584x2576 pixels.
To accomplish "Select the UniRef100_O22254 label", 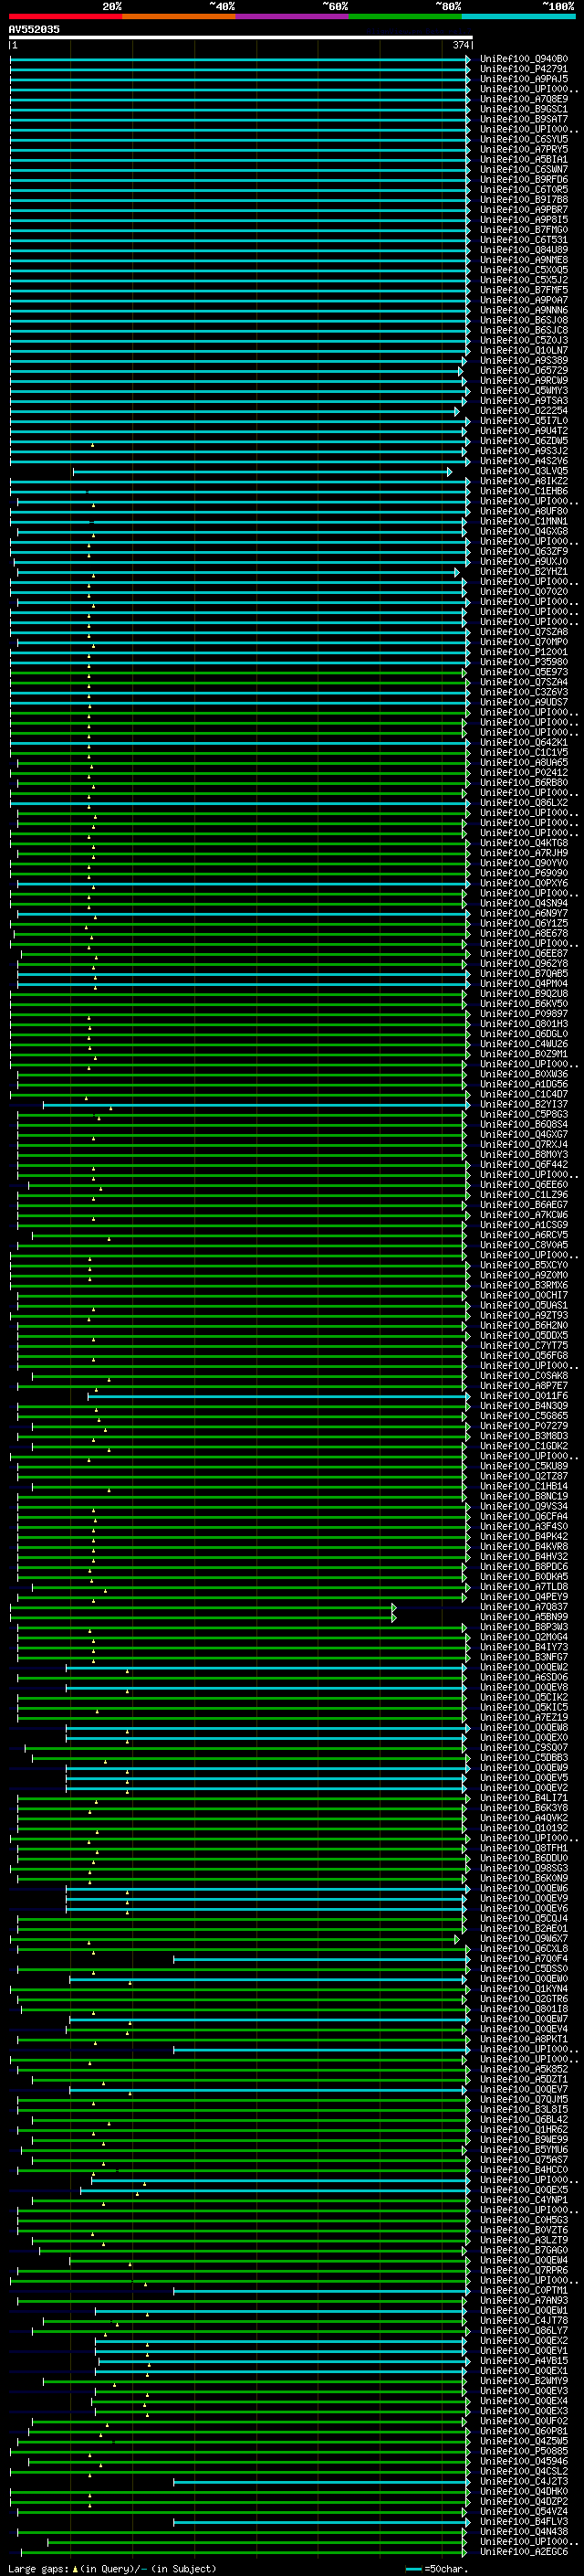I will 524,411.
